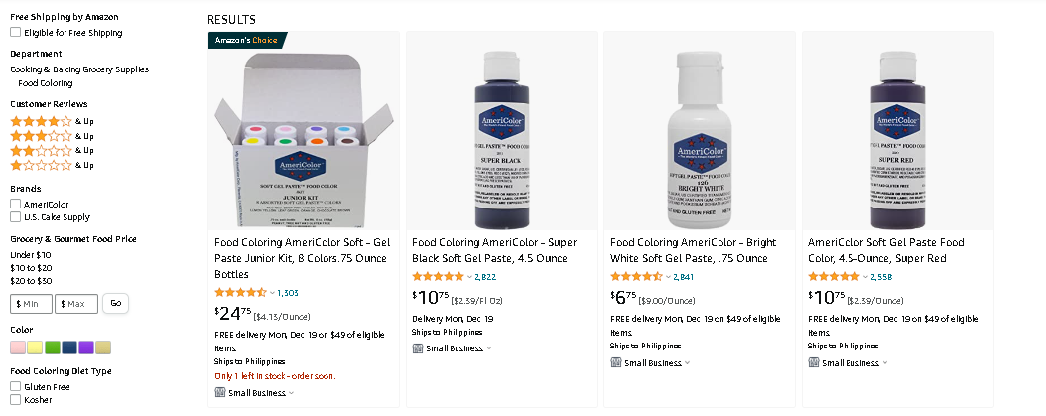Click star rating of Super Red product
Image resolution: width=1046 pixels, height=416 pixels.
(x=836, y=276)
